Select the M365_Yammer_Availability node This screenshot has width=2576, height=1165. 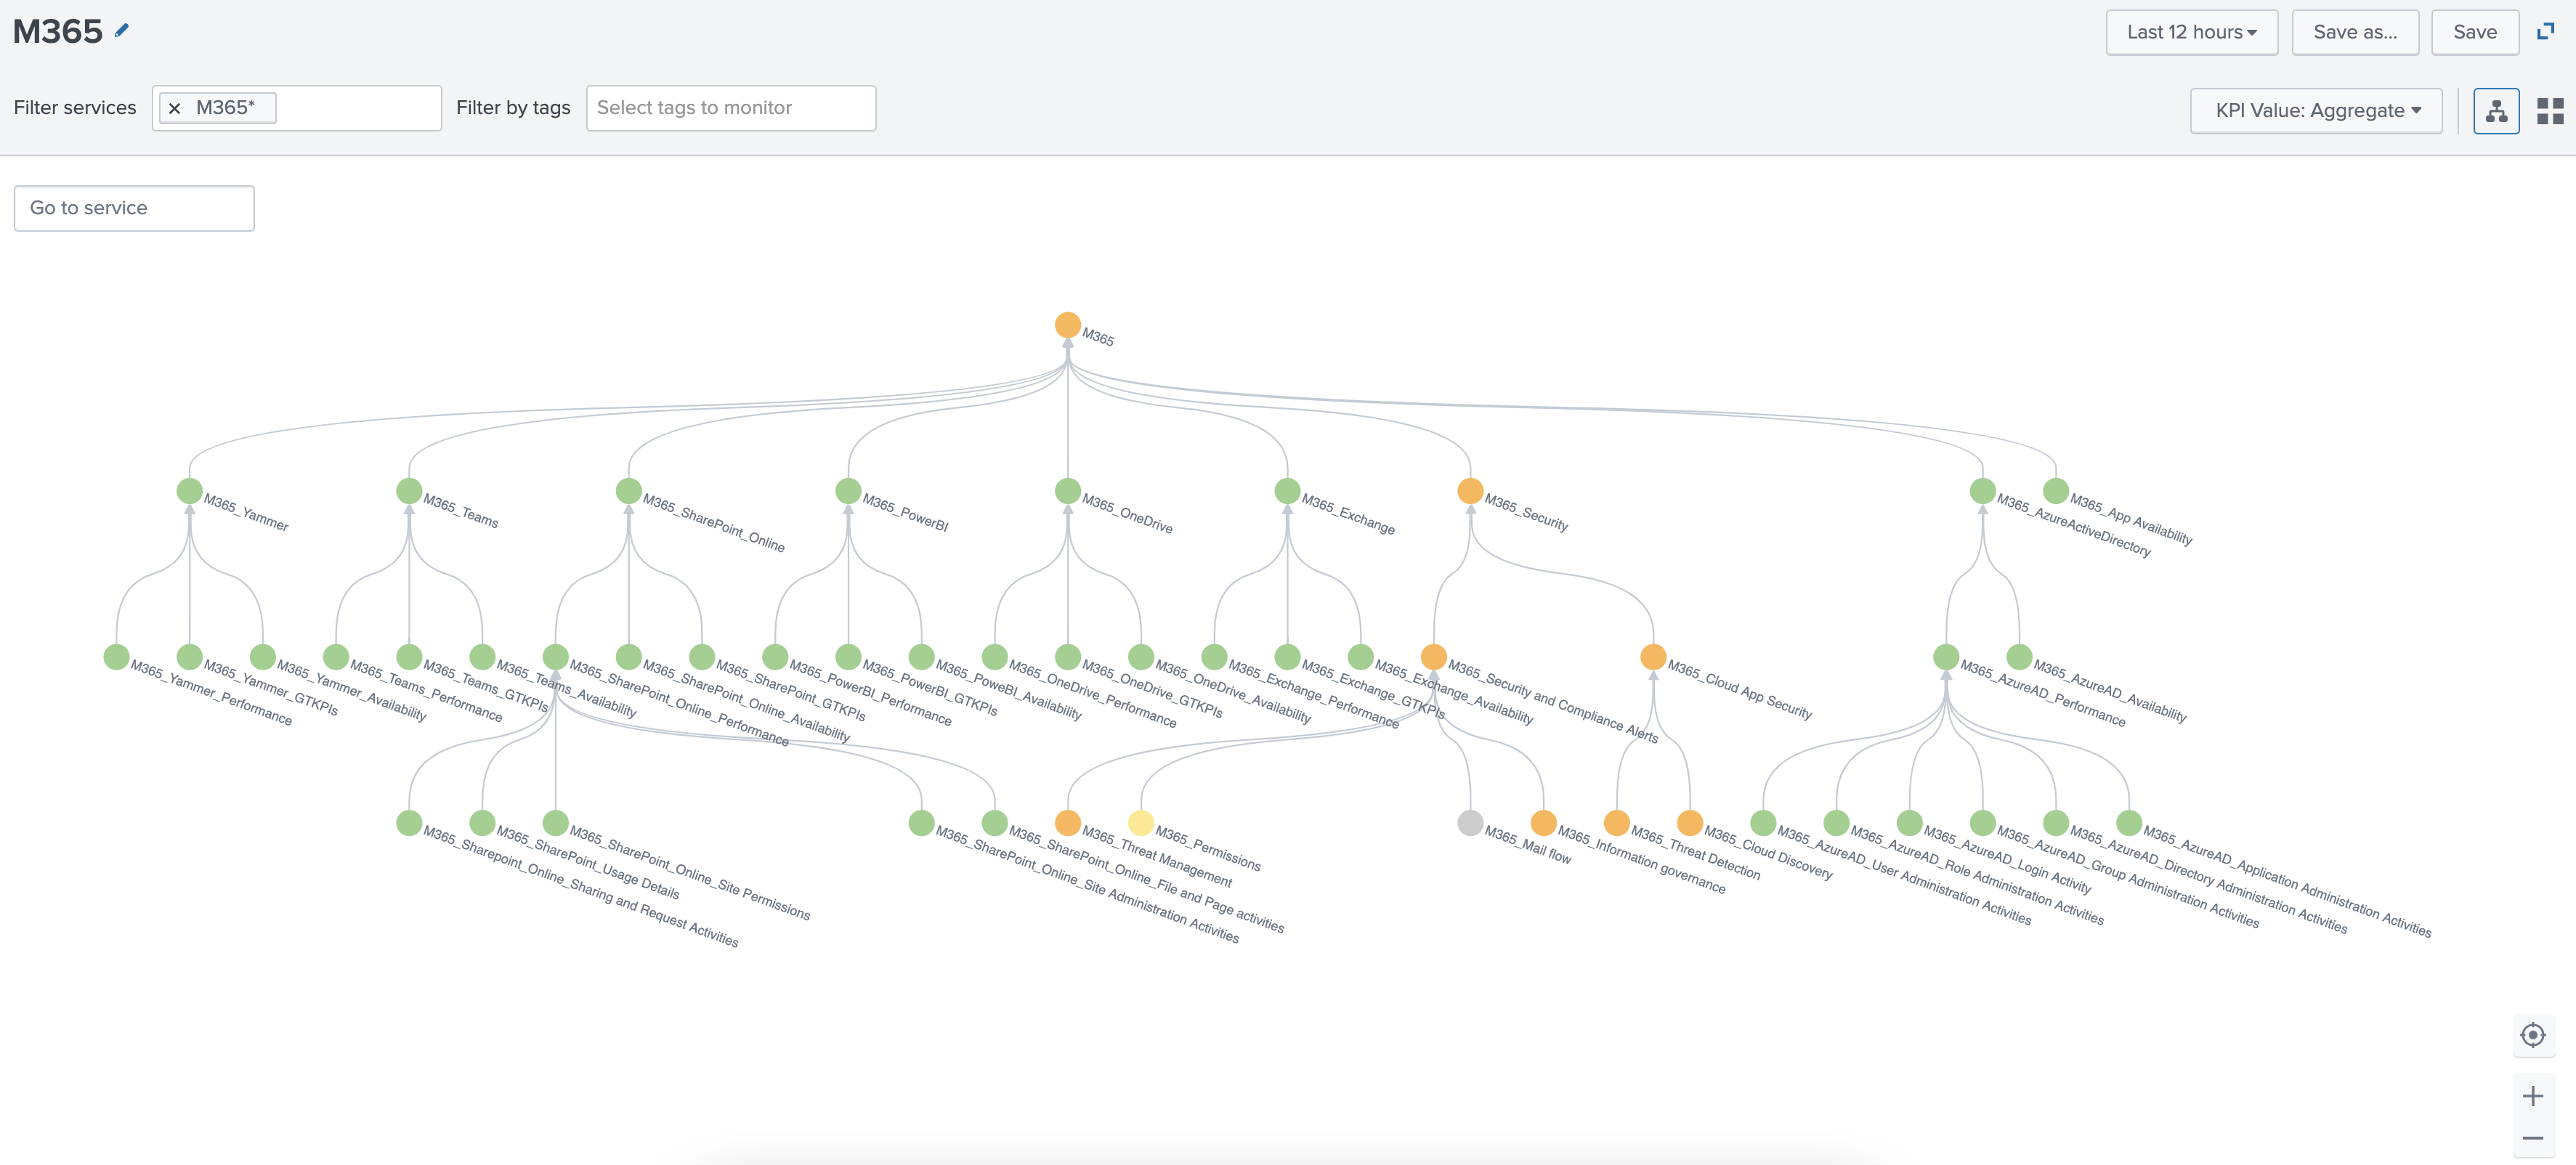click(x=263, y=657)
